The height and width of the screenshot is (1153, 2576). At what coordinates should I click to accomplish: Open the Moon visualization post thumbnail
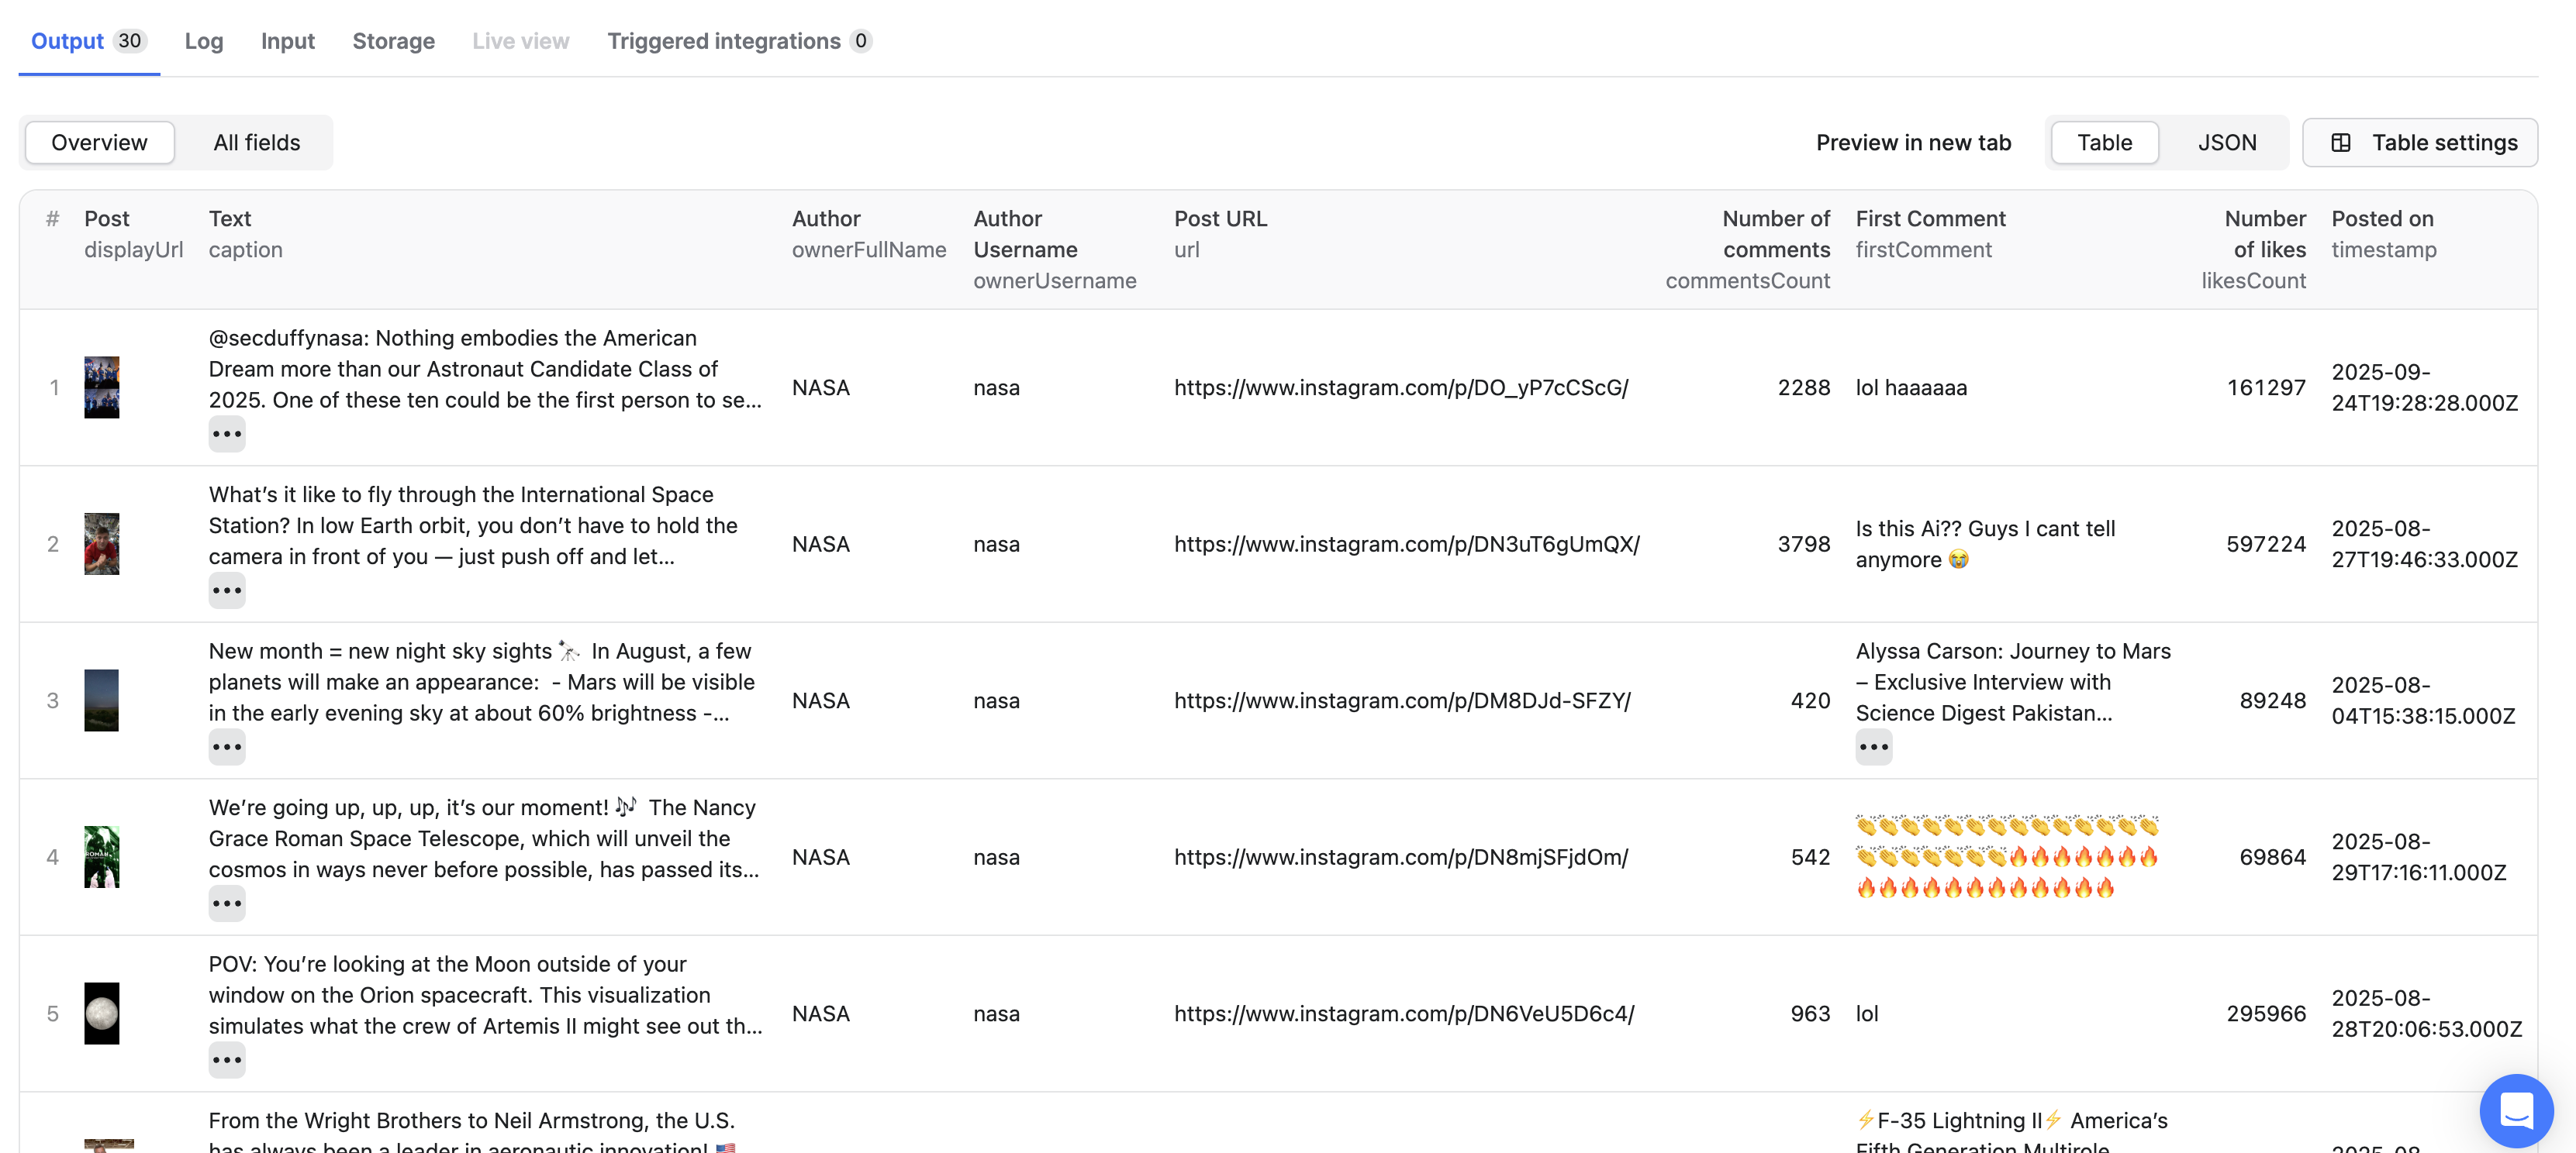pyautogui.click(x=101, y=1013)
